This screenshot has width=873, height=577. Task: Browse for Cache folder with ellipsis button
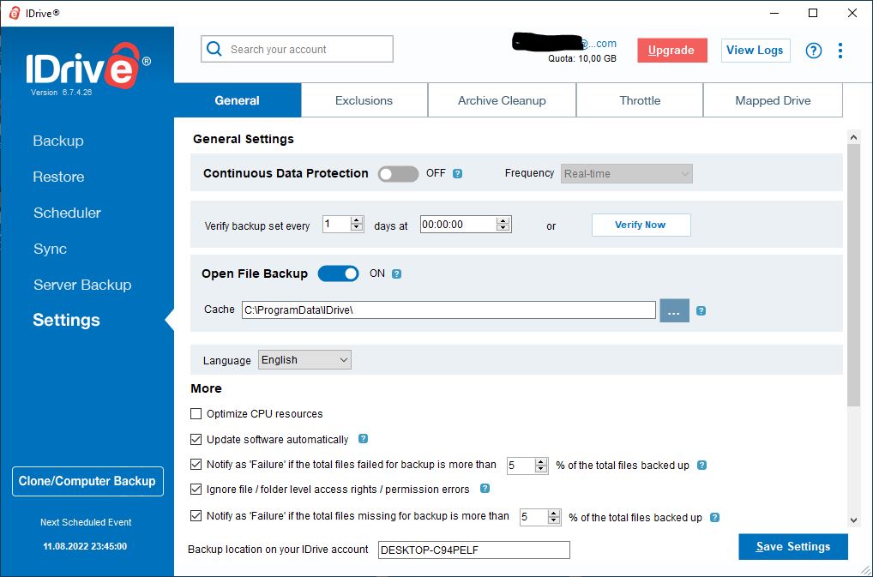tap(674, 310)
